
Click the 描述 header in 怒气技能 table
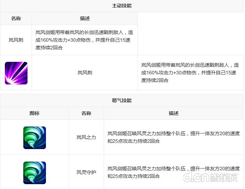click(x=173, y=113)
